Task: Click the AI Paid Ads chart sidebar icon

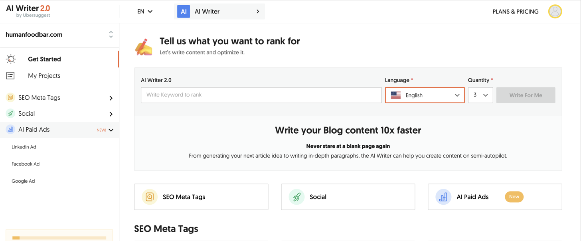Action: click(10, 129)
